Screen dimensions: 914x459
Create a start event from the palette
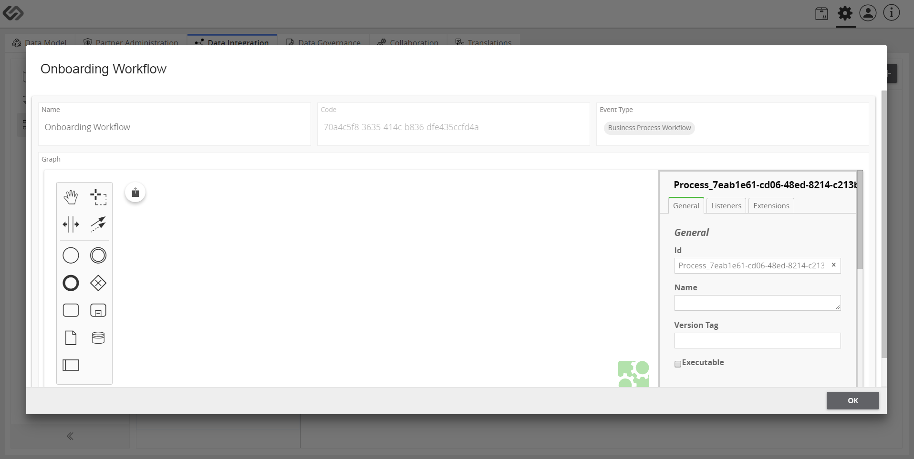click(71, 255)
